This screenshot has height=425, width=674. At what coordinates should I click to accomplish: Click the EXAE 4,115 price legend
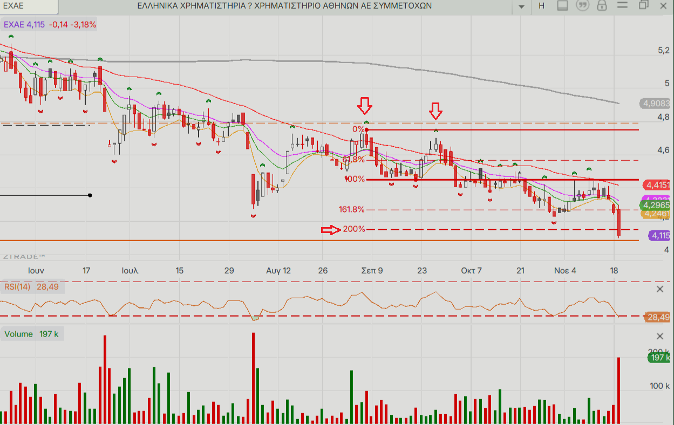(x=50, y=25)
